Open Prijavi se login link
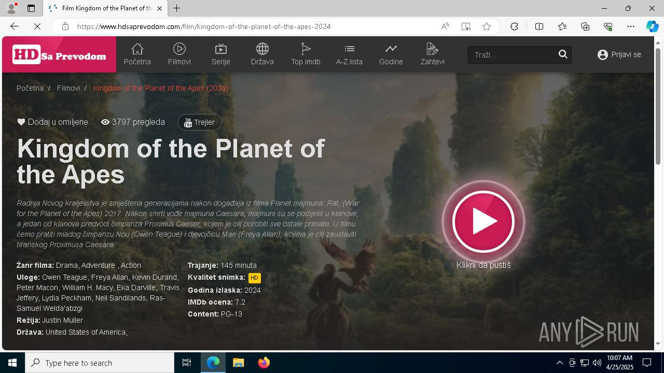Image resolution: width=664 pixels, height=373 pixels. pyautogui.click(x=619, y=54)
